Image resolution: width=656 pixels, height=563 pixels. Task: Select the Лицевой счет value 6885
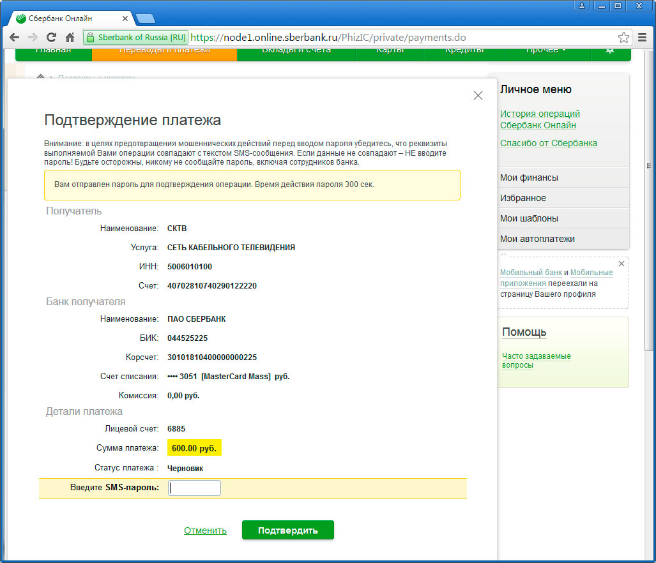pyautogui.click(x=176, y=429)
